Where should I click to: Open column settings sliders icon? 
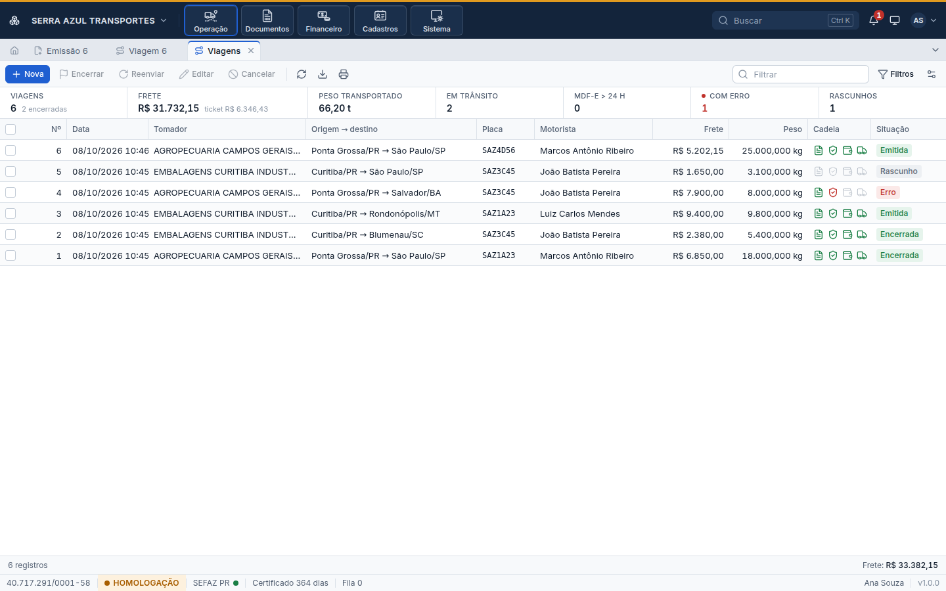click(932, 74)
